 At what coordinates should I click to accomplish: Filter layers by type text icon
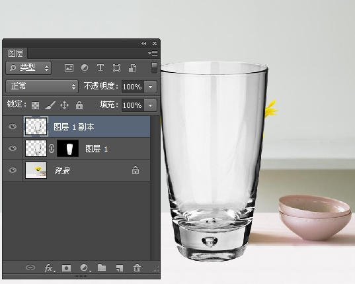pos(100,68)
